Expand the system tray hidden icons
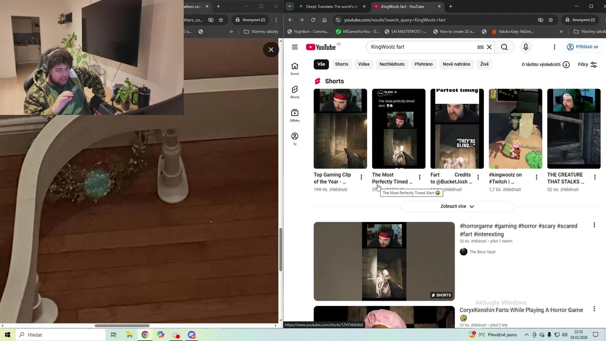 [526, 335]
